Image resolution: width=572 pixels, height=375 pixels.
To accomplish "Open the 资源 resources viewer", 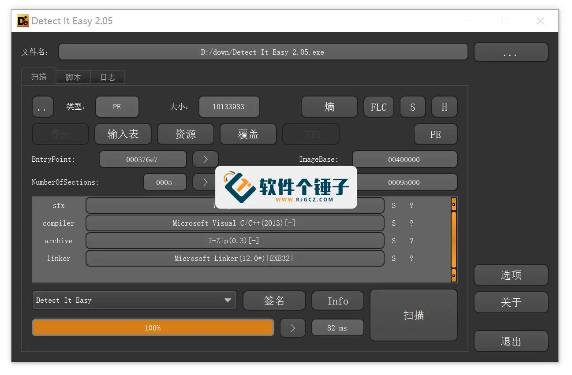I will point(186,134).
